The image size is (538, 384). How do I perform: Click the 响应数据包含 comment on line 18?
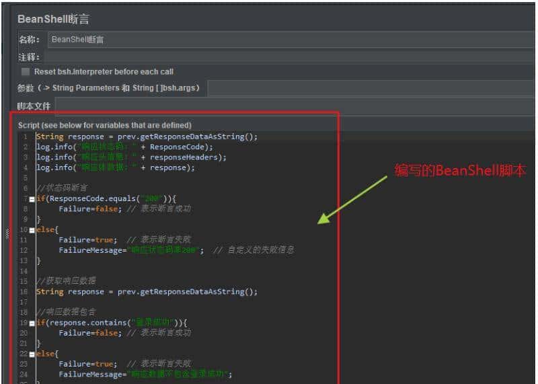pos(66,312)
